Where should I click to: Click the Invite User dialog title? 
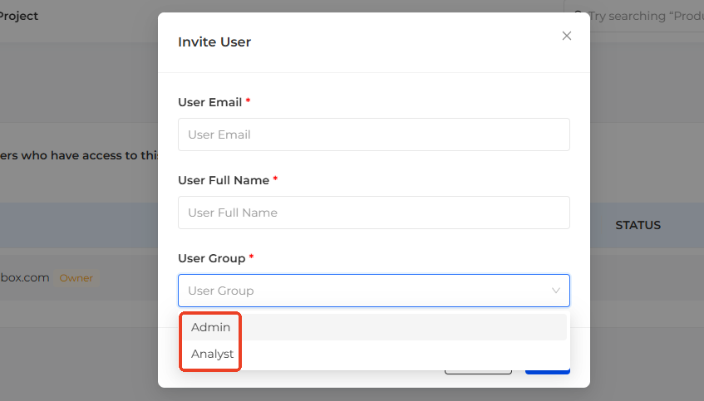coord(214,42)
